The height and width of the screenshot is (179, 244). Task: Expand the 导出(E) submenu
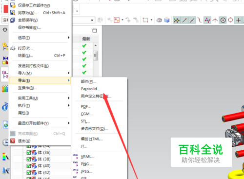point(40,80)
